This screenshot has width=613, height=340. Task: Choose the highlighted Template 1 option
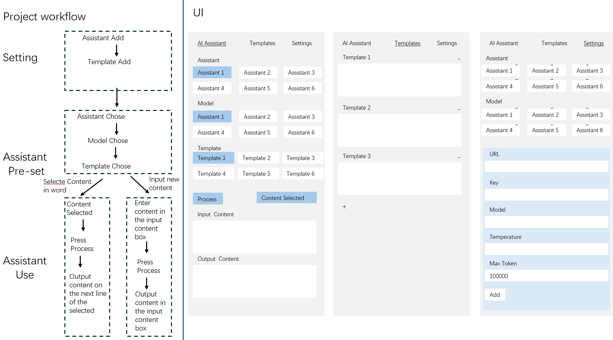(213, 158)
